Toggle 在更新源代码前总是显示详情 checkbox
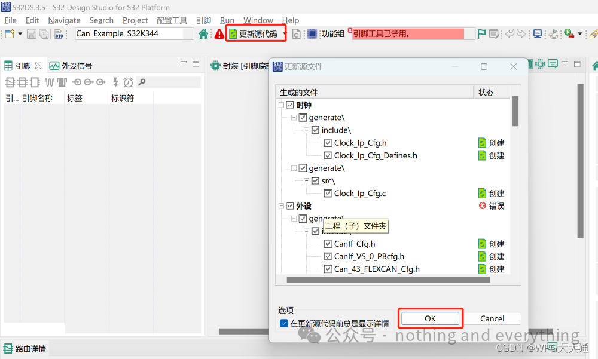The height and width of the screenshot is (359, 598). tap(283, 323)
